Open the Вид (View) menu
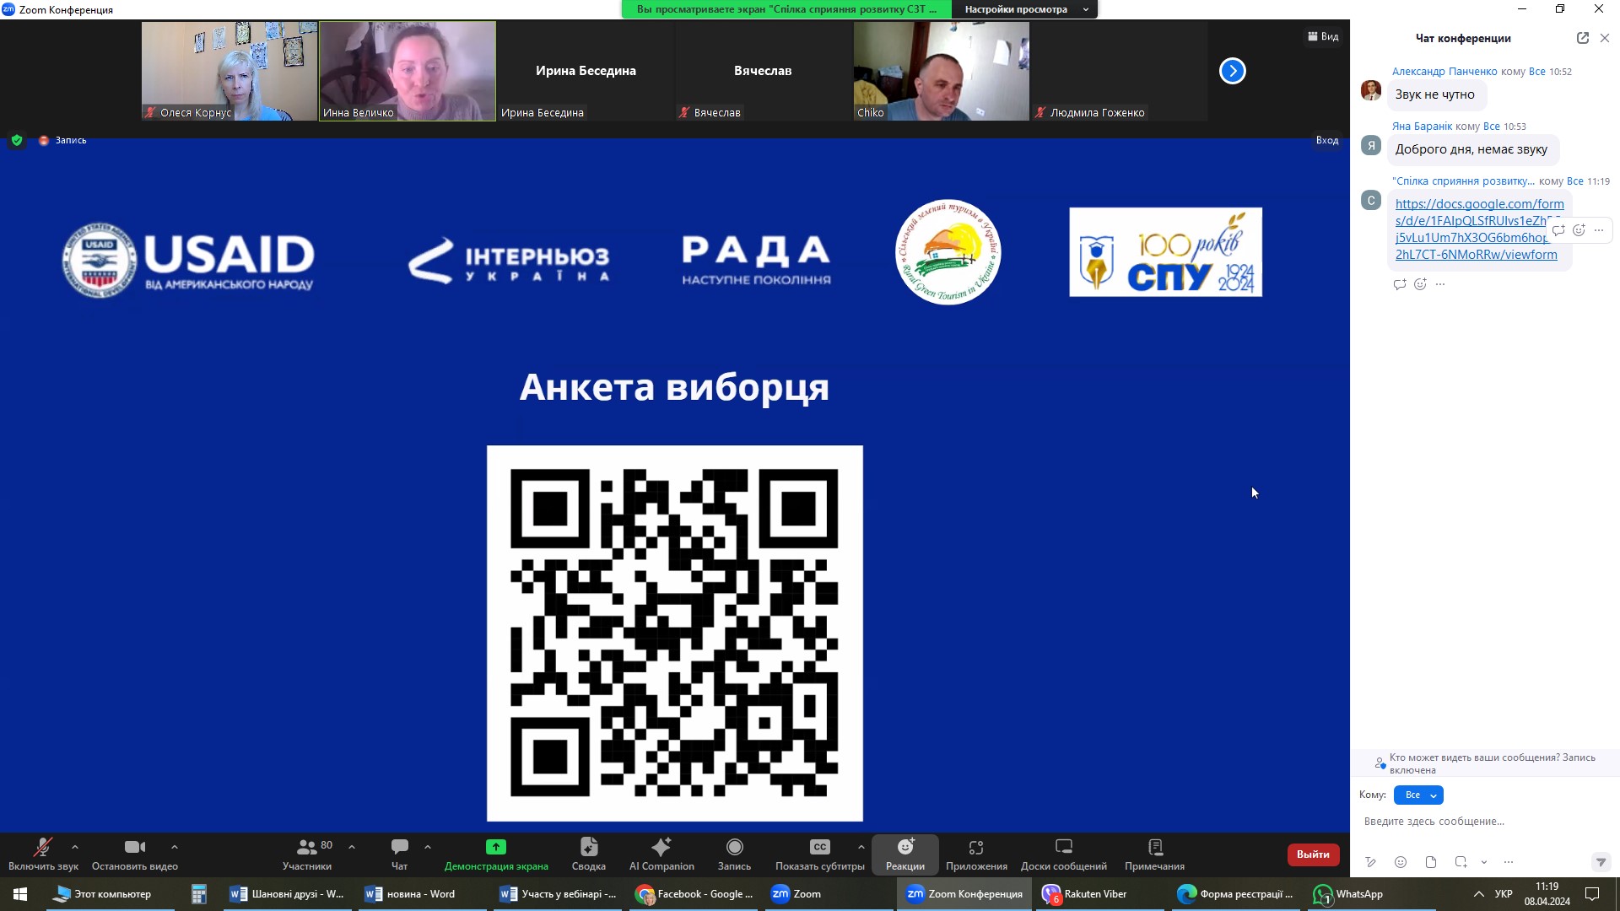The height and width of the screenshot is (911, 1620). pos(1323,36)
